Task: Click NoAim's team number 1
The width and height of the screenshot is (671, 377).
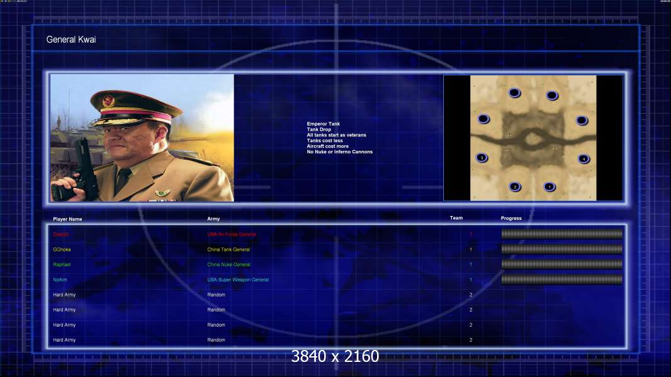Action: pos(471,280)
